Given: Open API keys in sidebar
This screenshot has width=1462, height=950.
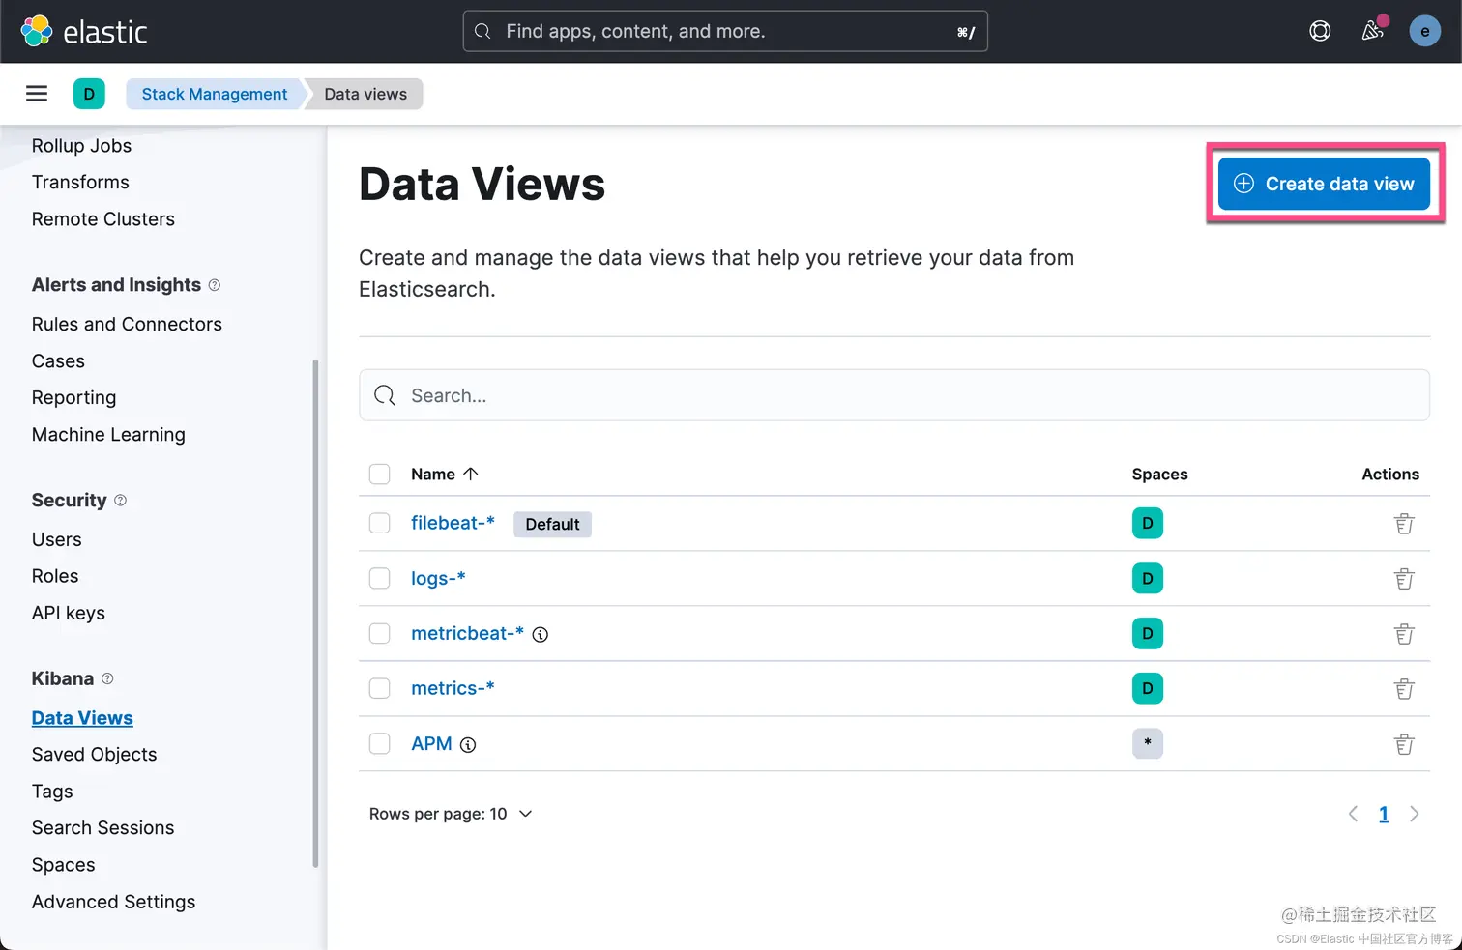Looking at the screenshot, I should (69, 613).
